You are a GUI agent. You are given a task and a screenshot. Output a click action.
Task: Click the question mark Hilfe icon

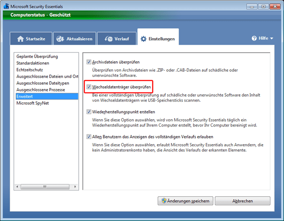tap(254, 38)
